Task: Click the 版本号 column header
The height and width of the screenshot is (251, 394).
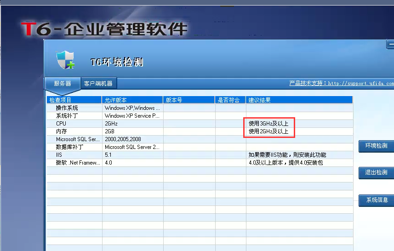Action: click(x=189, y=100)
